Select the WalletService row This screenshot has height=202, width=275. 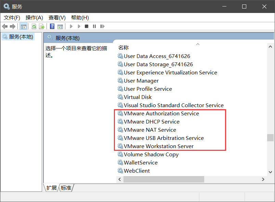point(137,163)
